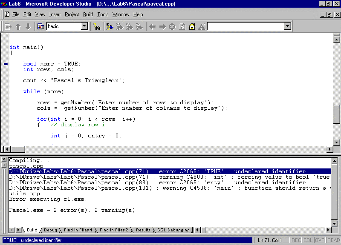Go back with the left arrow icon

pyautogui.click(x=153, y=27)
